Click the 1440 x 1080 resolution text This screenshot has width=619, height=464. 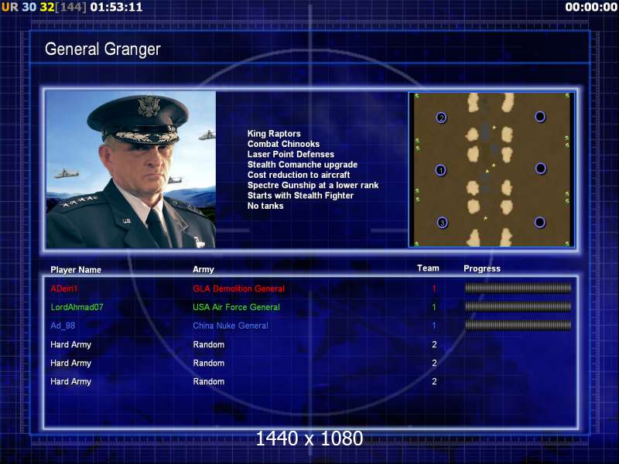pos(309,438)
